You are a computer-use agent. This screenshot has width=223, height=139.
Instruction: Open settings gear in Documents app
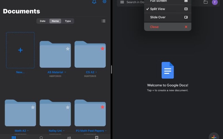[x=104, y=1]
